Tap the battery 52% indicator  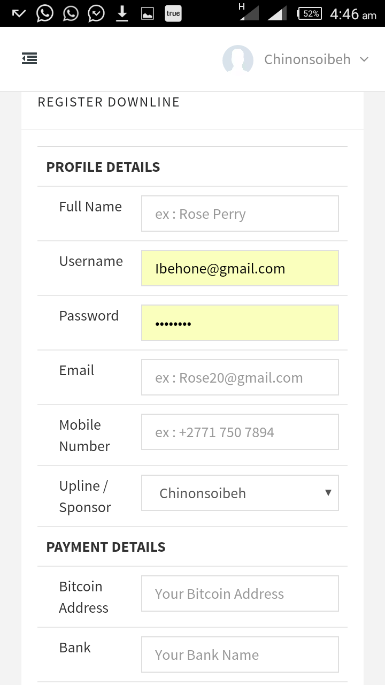(x=310, y=14)
